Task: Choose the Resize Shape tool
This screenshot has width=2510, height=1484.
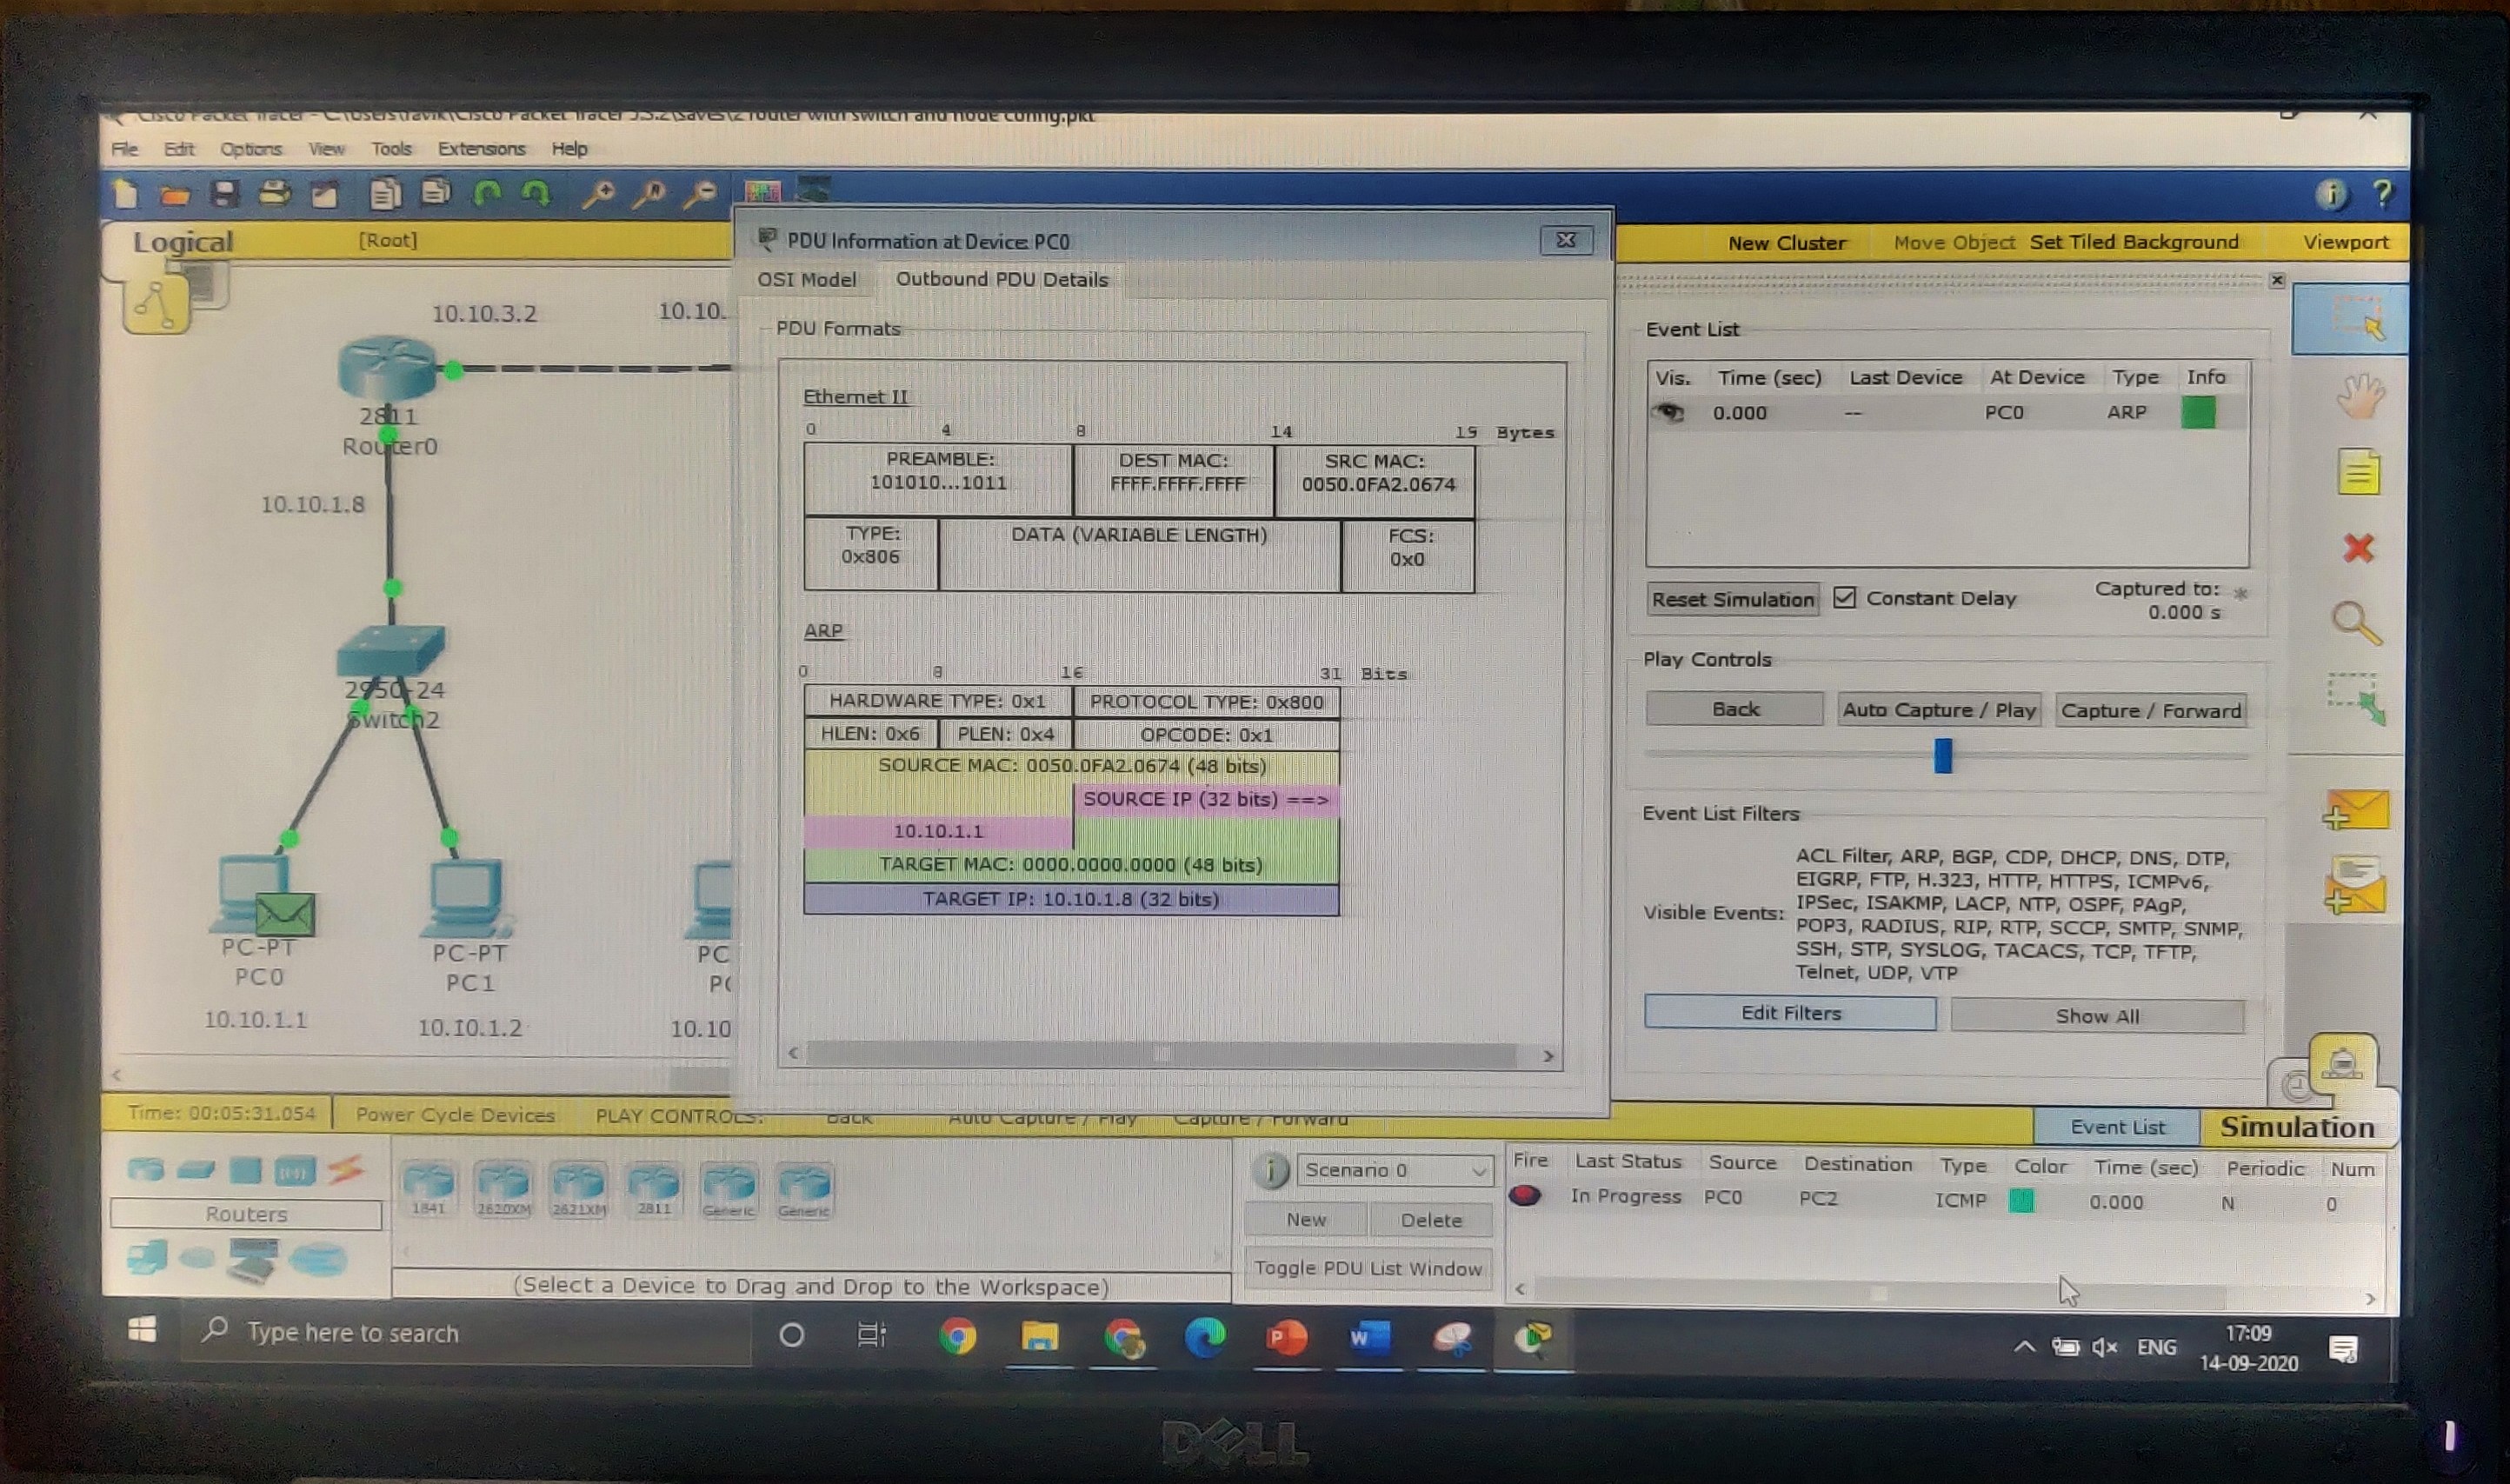Action: click(x=2357, y=699)
